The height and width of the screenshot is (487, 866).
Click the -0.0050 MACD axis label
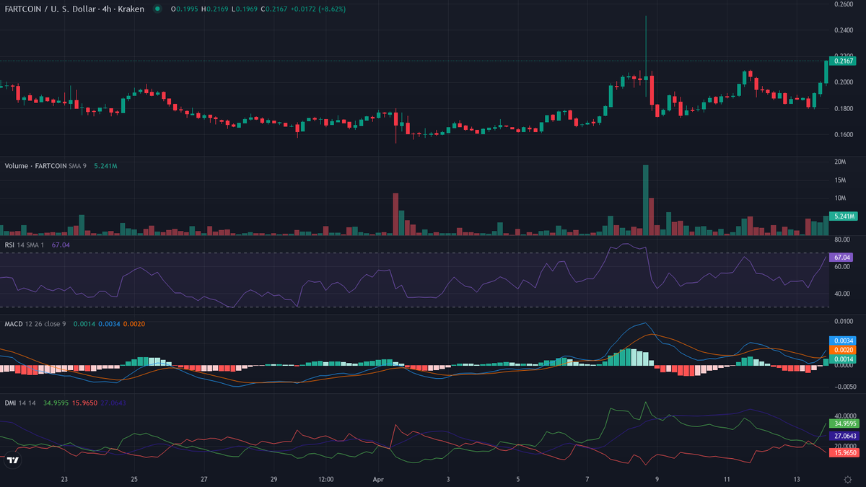tap(844, 386)
